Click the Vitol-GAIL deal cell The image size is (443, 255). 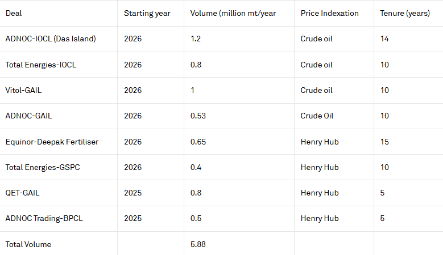pyautogui.click(x=23, y=90)
